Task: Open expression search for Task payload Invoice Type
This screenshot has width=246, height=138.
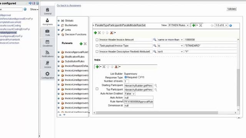Action: point(155,46)
